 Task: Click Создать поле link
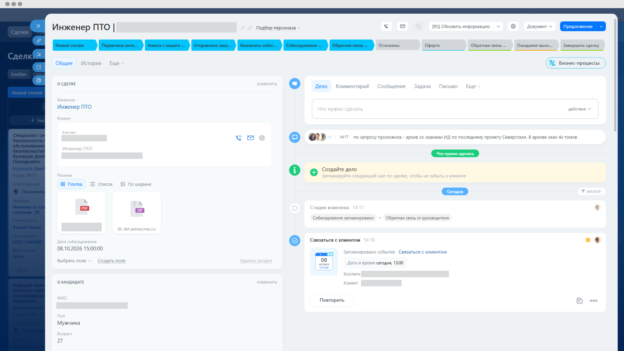point(111,261)
